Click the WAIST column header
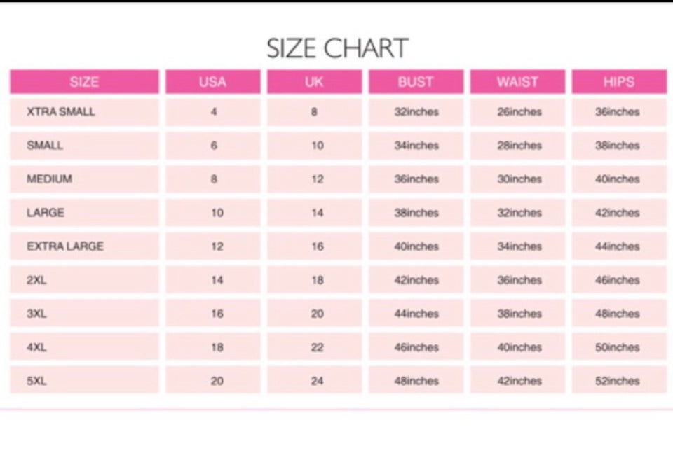This screenshot has width=673, height=460. pos(517,82)
